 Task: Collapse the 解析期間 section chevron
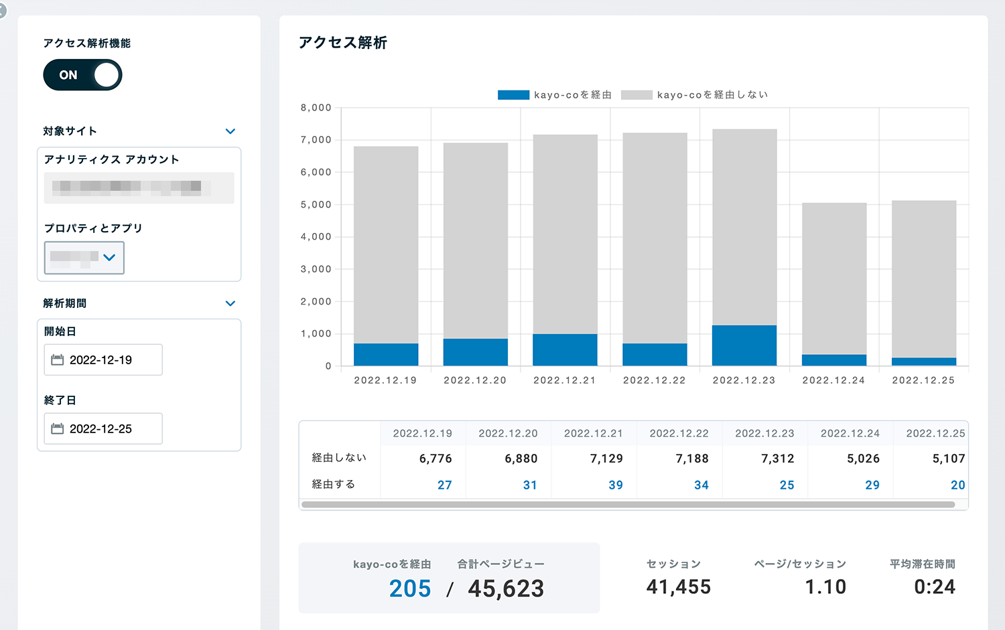click(x=230, y=303)
